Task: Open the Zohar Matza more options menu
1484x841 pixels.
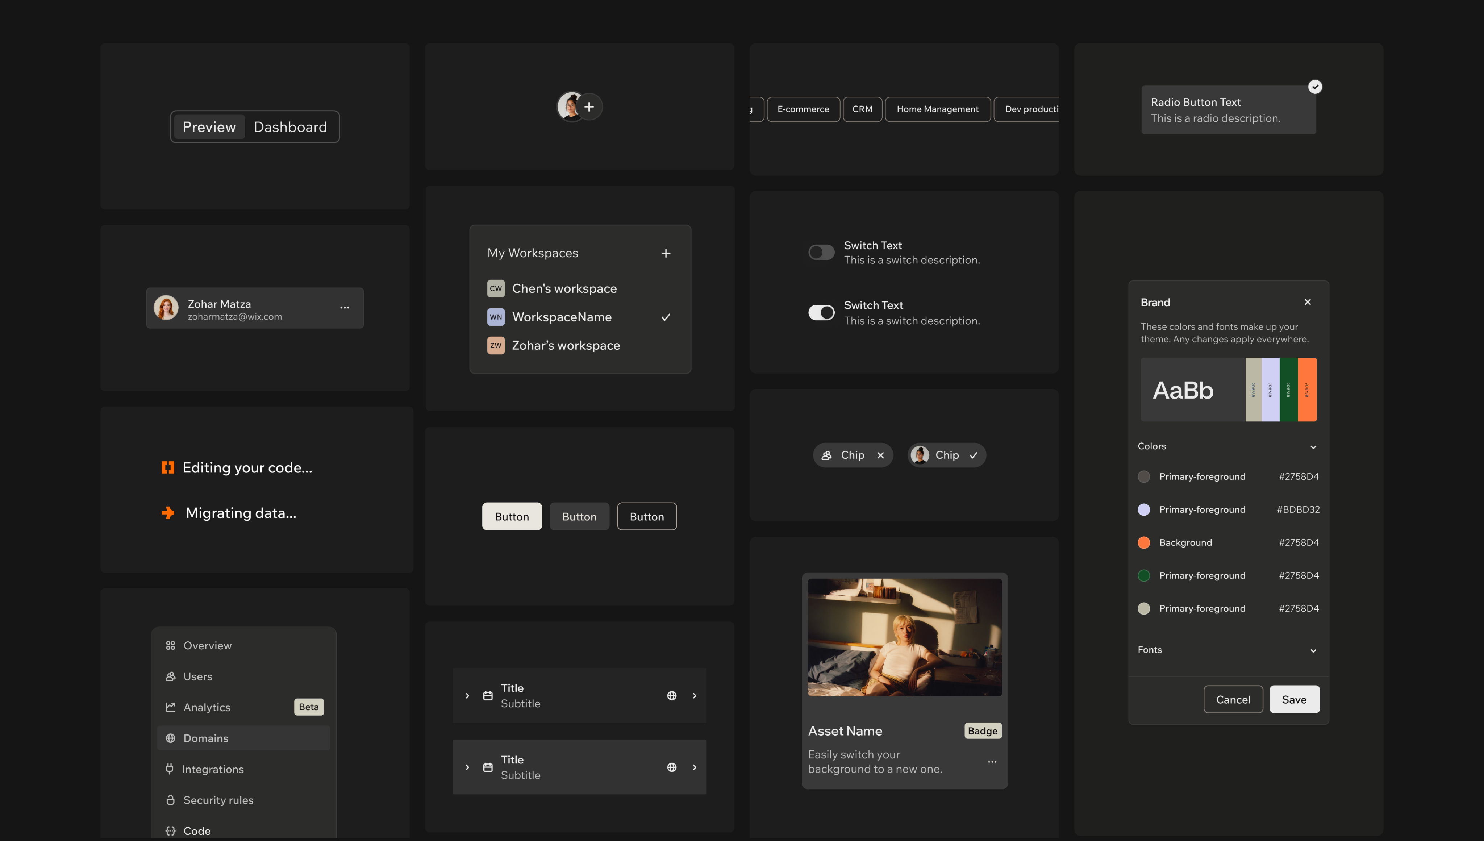Action: pos(345,307)
